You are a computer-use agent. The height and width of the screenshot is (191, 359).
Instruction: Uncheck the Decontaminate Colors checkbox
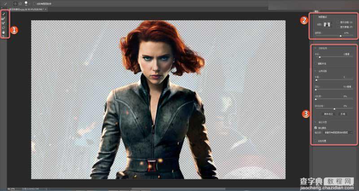(316, 128)
